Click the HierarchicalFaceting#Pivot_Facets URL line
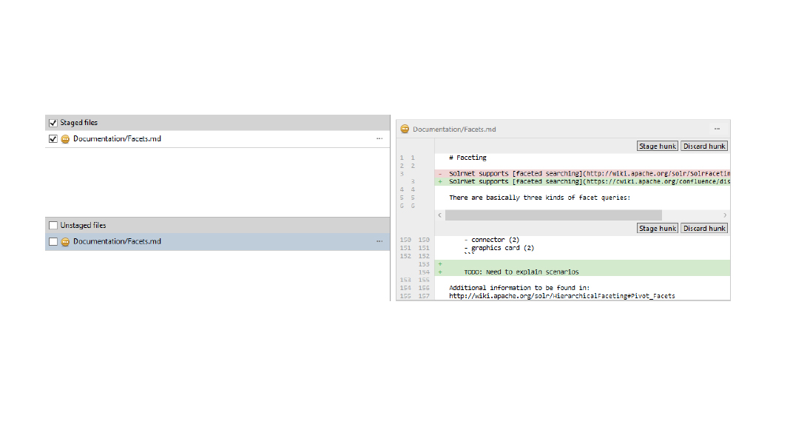 click(x=561, y=296)
